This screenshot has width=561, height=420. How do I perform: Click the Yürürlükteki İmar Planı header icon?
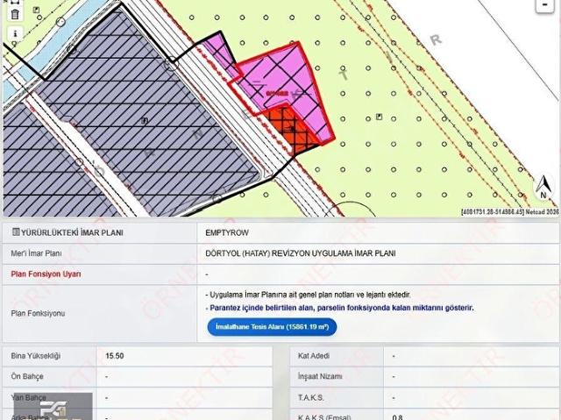(16, 231)
